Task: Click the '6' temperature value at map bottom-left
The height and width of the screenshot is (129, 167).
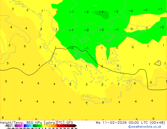Action: (x=3, y=118)
